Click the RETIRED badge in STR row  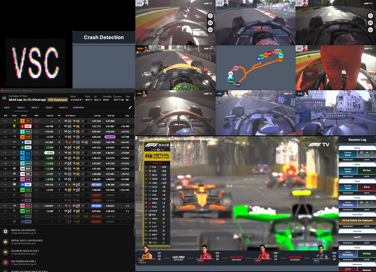pos(96,216)
